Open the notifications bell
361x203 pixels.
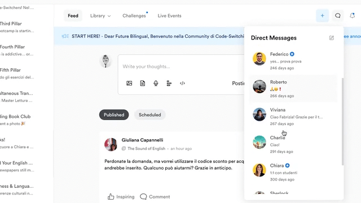(352, 16)
